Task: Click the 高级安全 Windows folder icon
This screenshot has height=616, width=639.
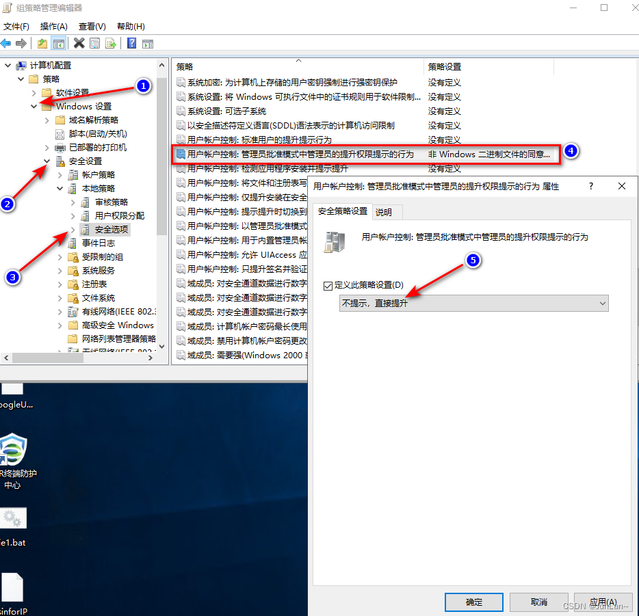Action: coord(73,325)
